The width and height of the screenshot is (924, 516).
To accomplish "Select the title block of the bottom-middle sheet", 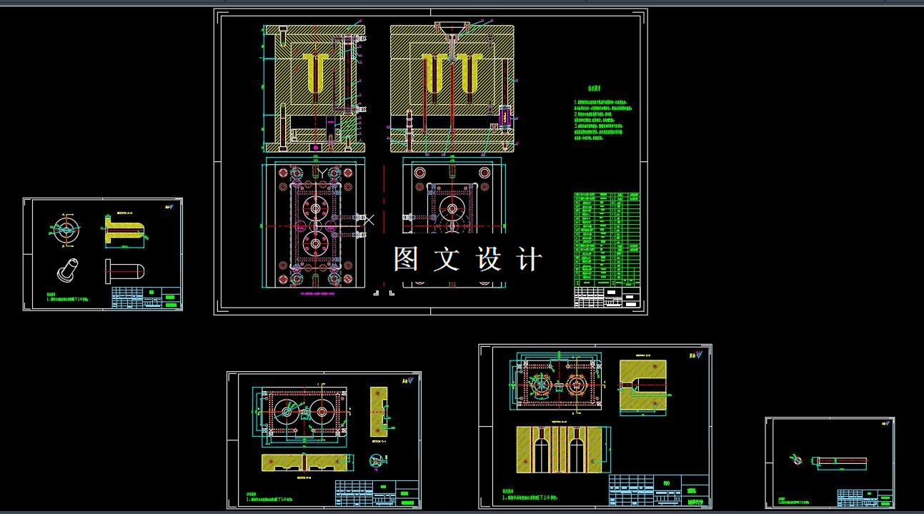I will pyautogui.click(x=377, y=494).
